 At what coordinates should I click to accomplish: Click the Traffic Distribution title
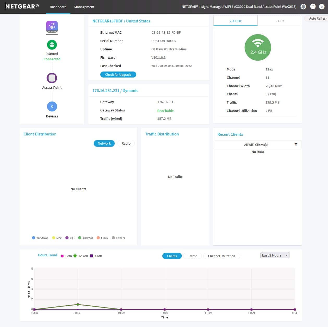162,134
